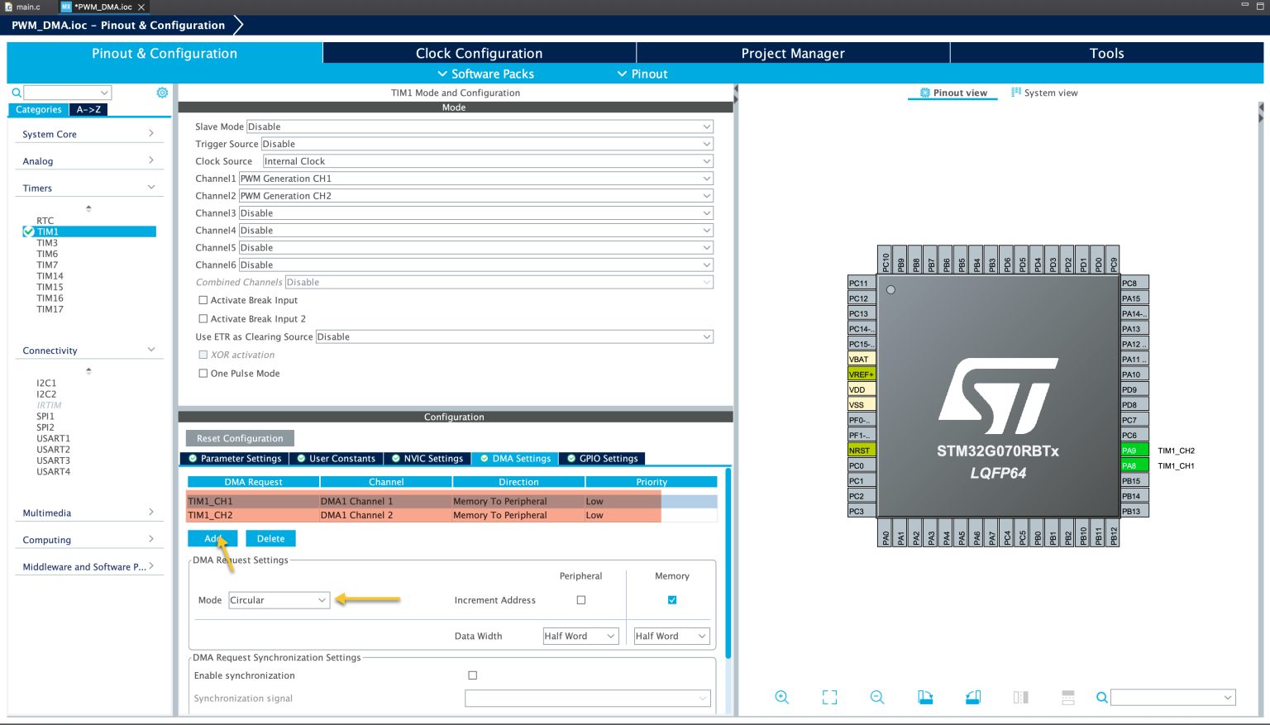The height and width of the screenshot is (725, 1270).
Task: Check Peripheral Increment Address
Action: pos(581,600)
